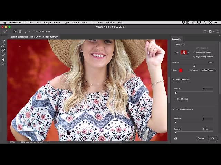
Task: Collapse the Global Refinements section
Action: [173, 109]
